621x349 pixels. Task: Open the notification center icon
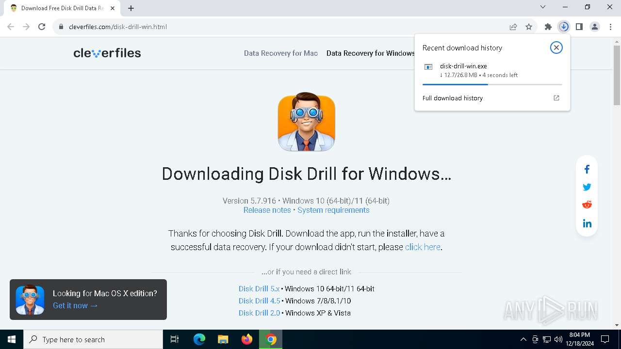pyautogui.click(x=605, y=339)
